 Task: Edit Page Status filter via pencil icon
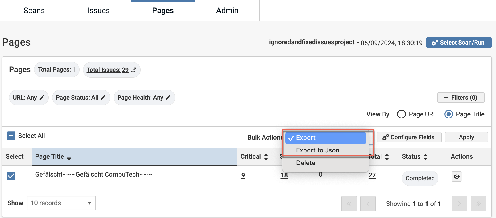[x=103, y=98]
